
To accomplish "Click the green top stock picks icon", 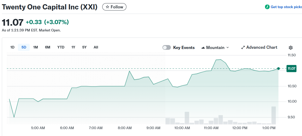I will click(267, 7).
